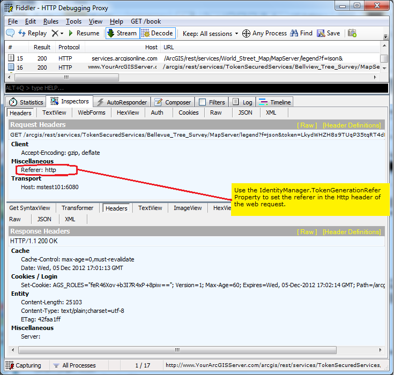Viewport: 394px width, 375px height.
Task: Click the Fiddler title bar icon
Action: coord(9,8)
